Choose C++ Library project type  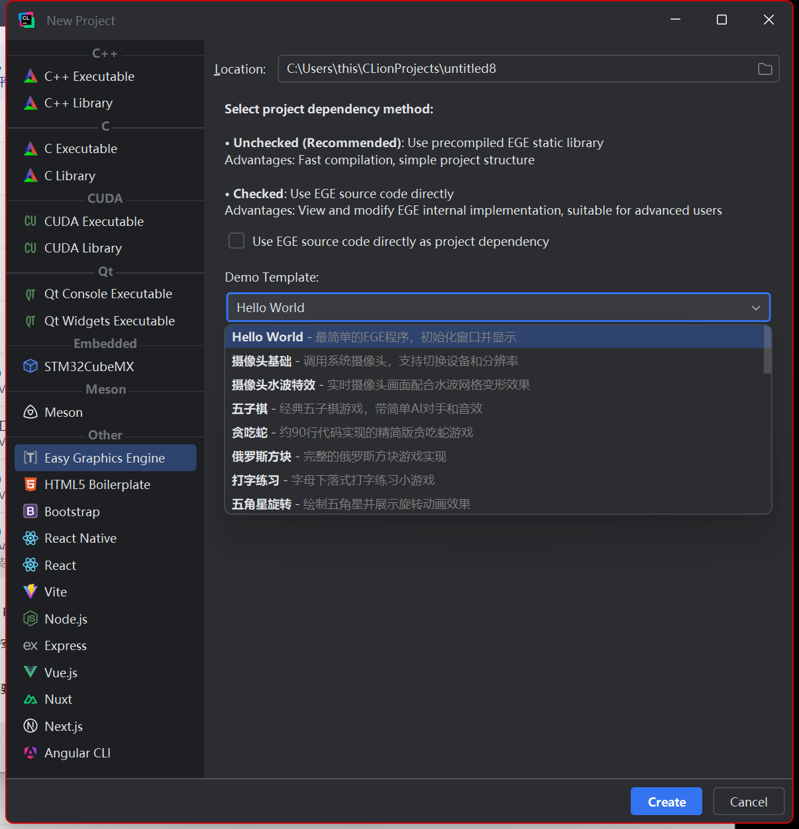78,103
